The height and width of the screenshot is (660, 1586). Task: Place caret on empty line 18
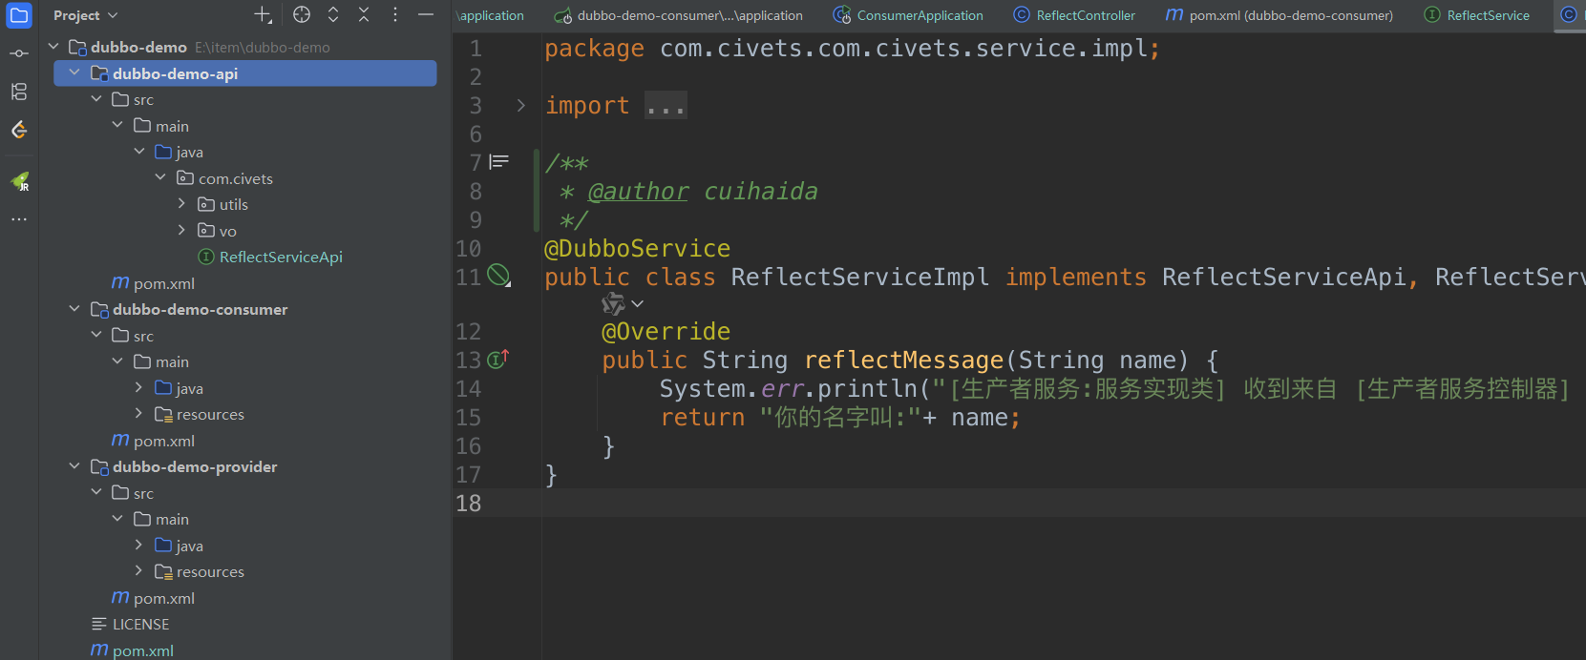[x=1063, y=503]
